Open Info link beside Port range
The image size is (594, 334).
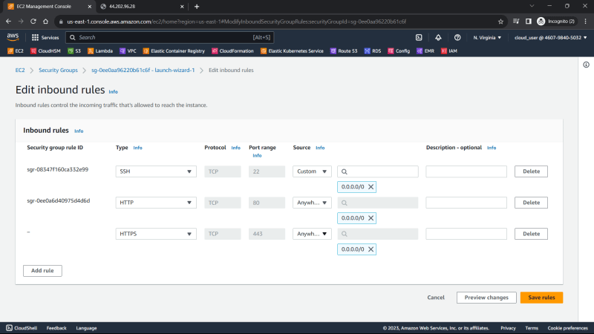[x=257, y=156]
